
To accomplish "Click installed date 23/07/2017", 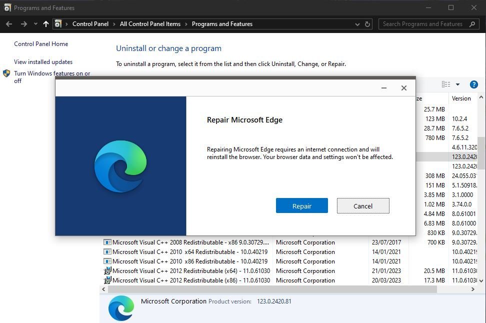I will tap(386, 242).
